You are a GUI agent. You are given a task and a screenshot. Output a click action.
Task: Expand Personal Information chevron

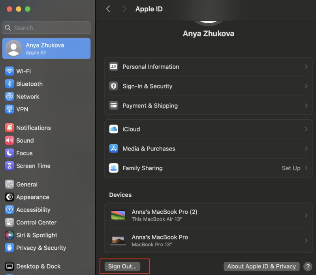pos(306,67)
